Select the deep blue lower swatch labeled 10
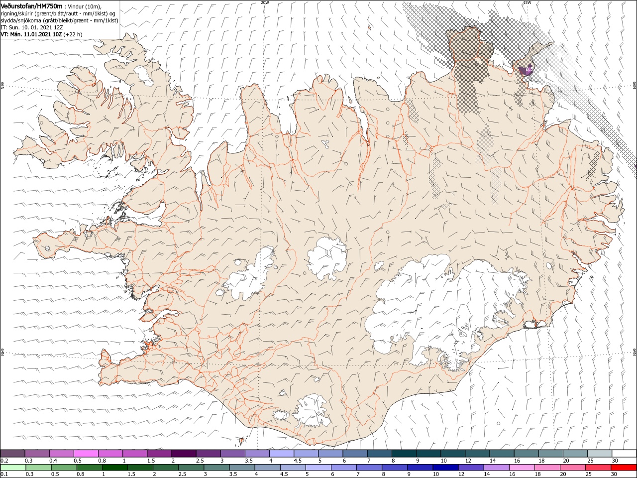 coord(446,467)
